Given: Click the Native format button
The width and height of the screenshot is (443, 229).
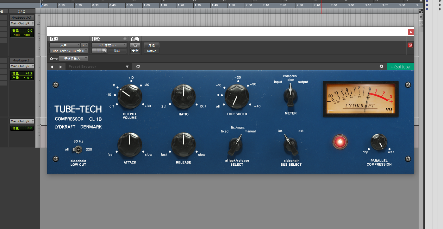Looking at the screenshot, I should [152, 51].
